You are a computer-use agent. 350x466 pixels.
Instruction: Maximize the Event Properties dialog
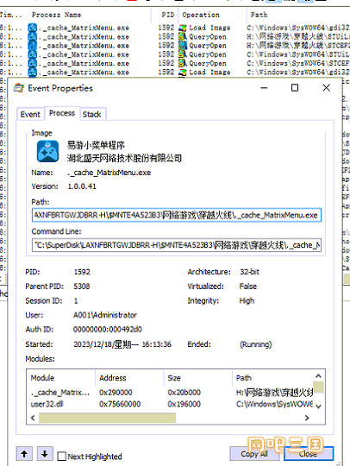coord(295,88)
